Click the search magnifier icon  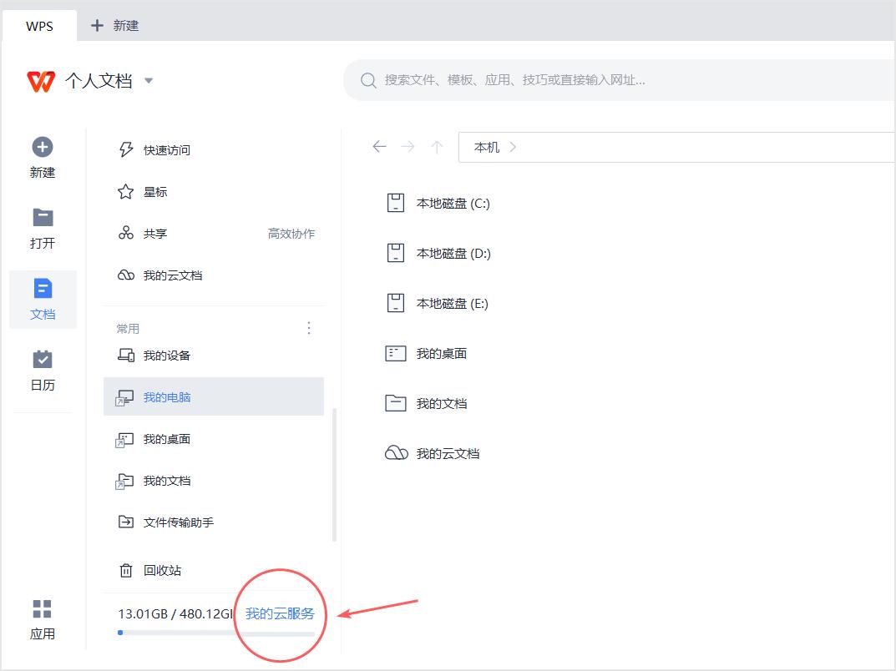click(368, 80)
